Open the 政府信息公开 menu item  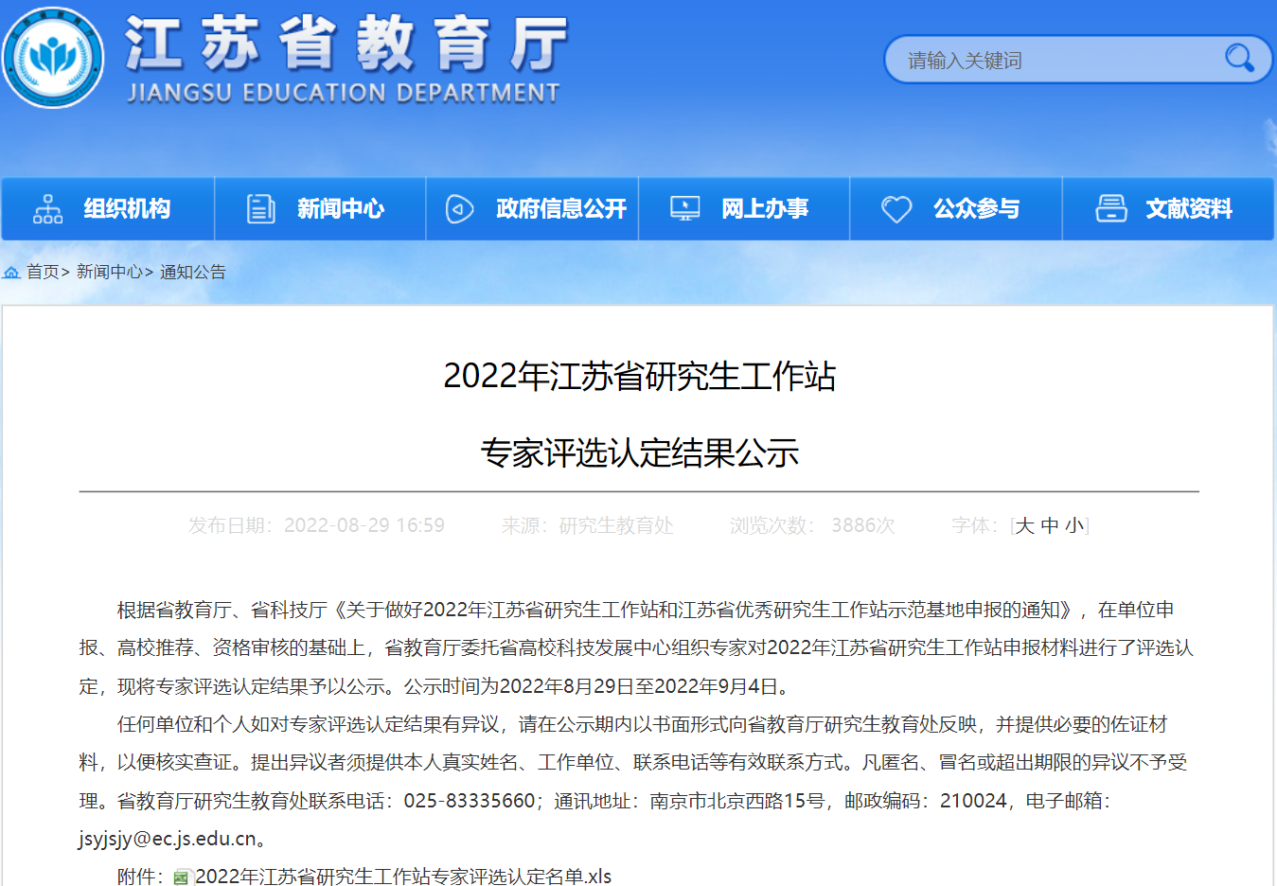pos(560,208)
